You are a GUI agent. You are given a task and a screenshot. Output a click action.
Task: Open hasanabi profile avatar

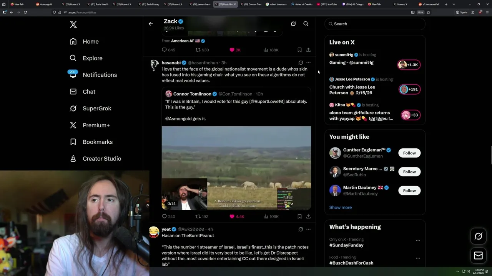(155, 65)
